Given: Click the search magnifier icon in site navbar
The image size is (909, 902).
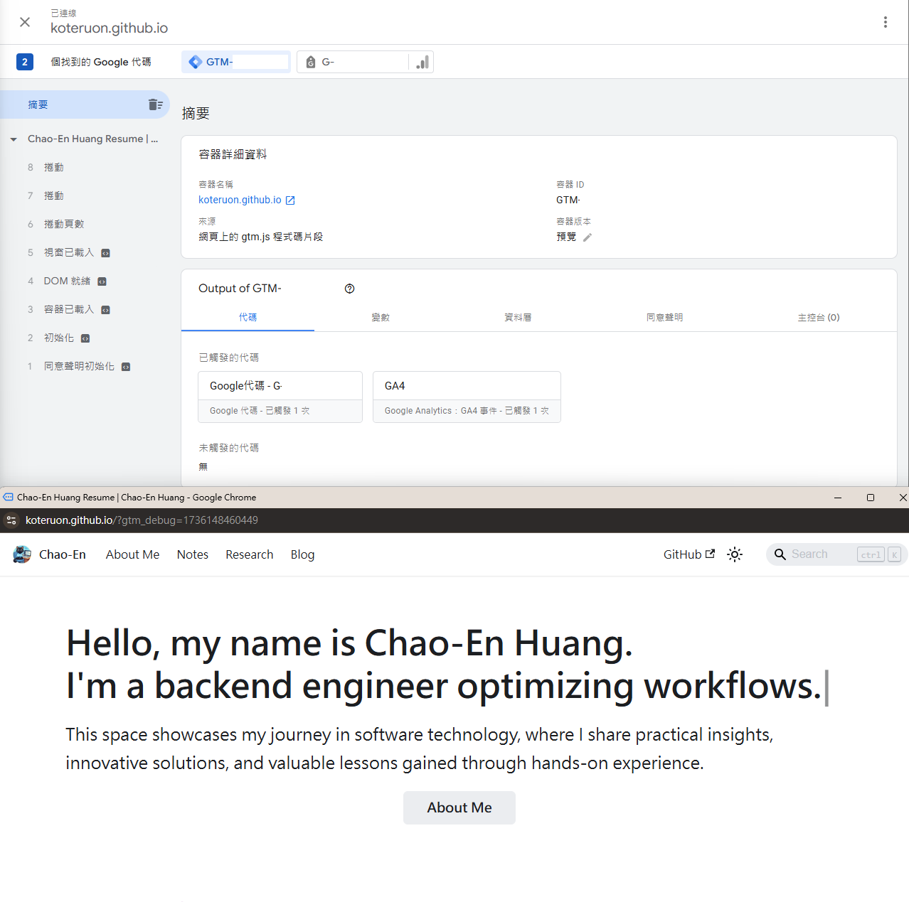Looking at the screenshot, I should coord(780,554).
